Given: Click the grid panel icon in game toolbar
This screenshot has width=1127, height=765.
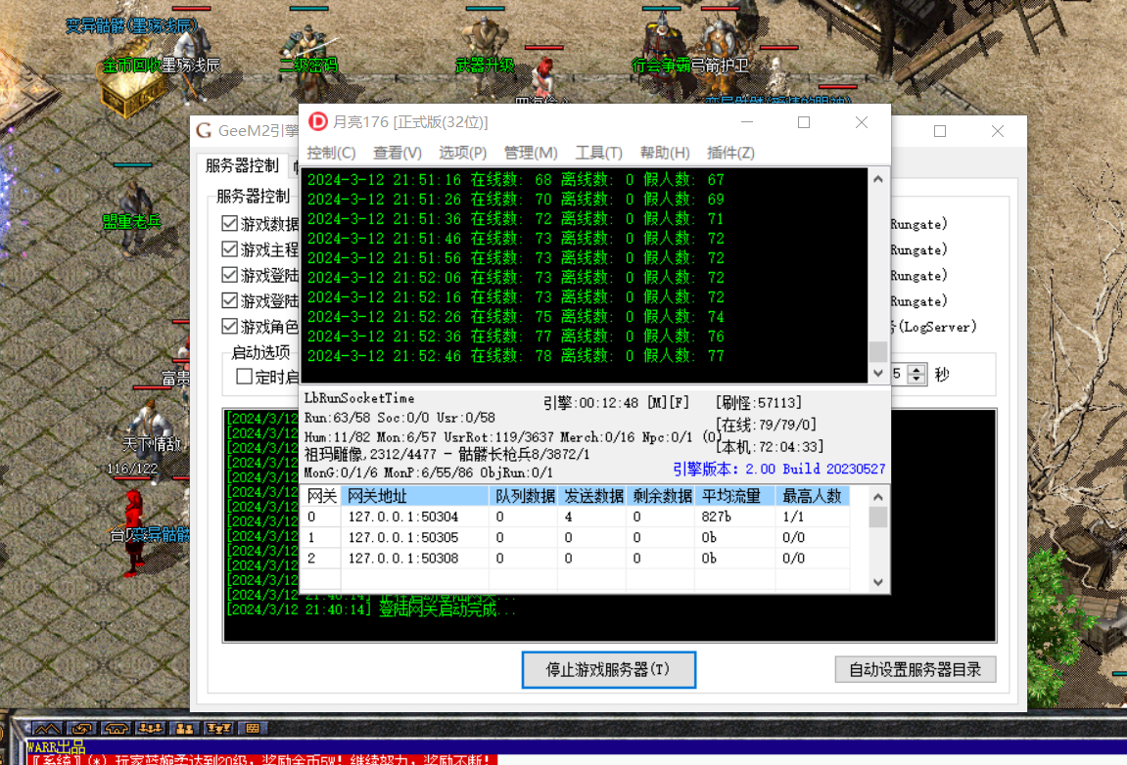Looking at the screenshot, I should [x=253, y=729].
